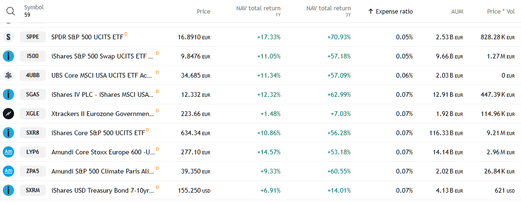
Task: Sort by NAV total return 1Y column
Action: 258,8
